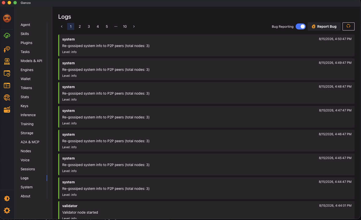Open the Inference section
The height and width of the screenshot is (220, 361).
(28, 115)
